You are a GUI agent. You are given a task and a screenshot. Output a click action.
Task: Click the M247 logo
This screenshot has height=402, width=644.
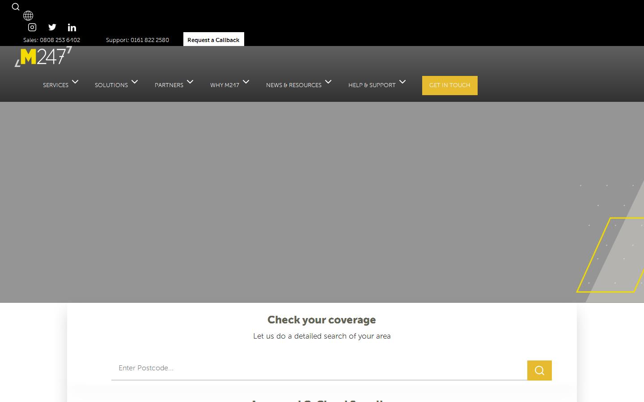(43, 57)
